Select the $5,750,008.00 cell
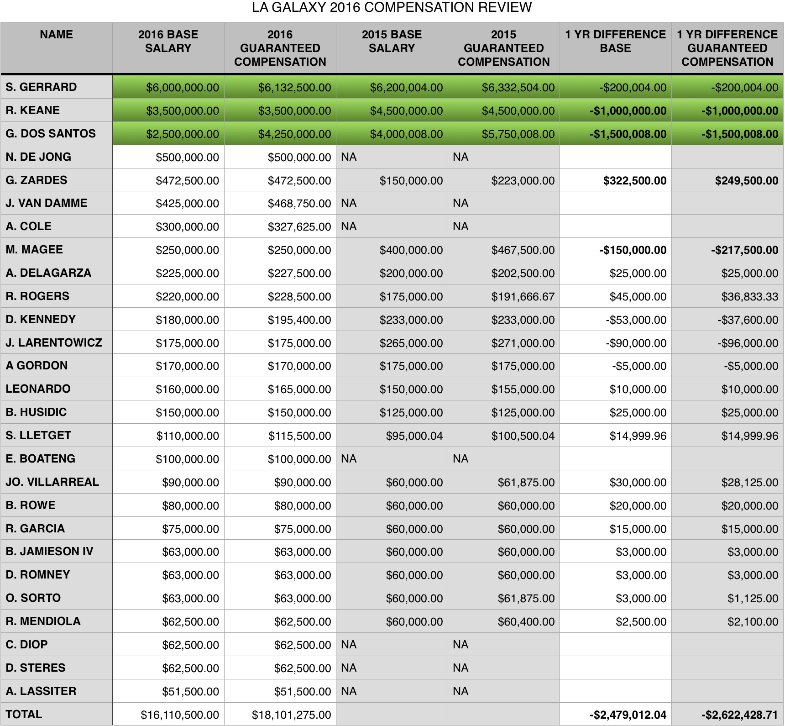Image resolution: width=785 pixels, height=726 pixels. (504, 133)
